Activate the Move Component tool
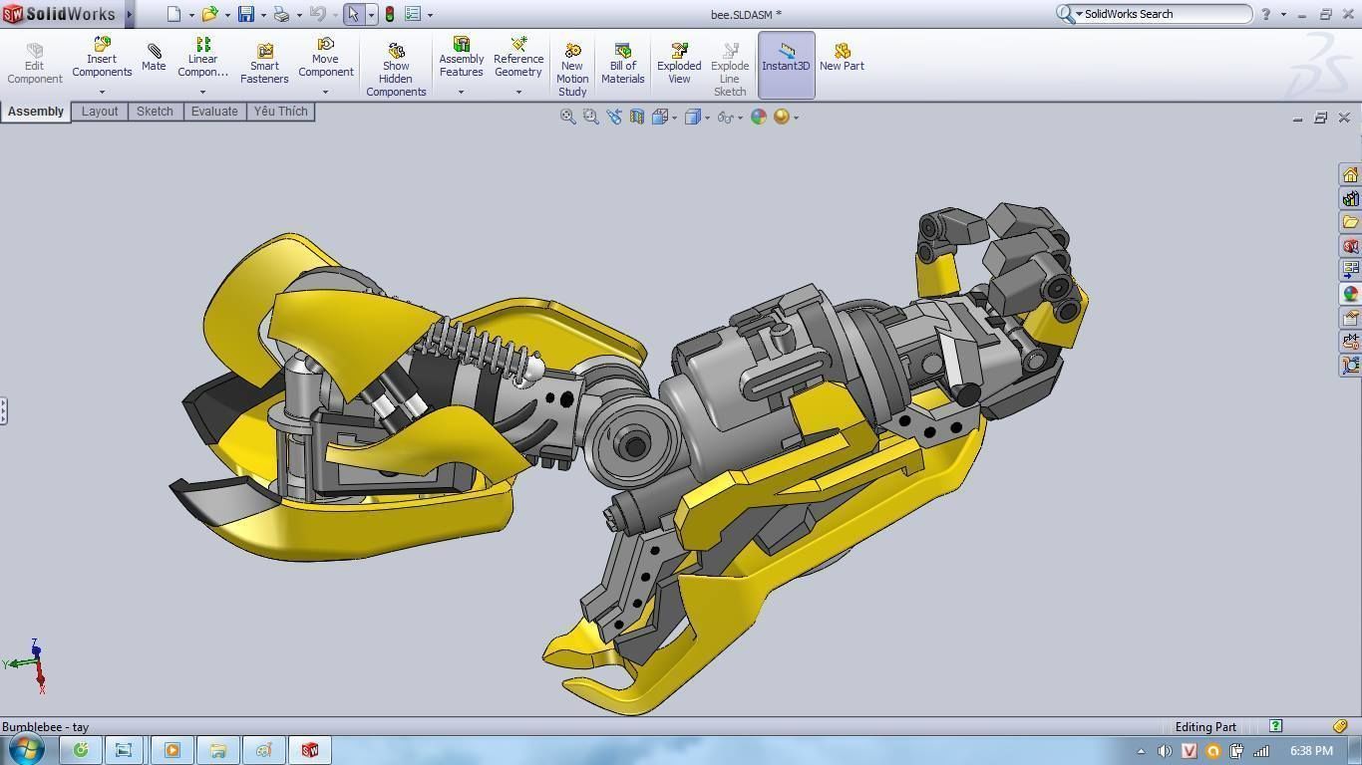1362x765 pixels. click(325, 58)
